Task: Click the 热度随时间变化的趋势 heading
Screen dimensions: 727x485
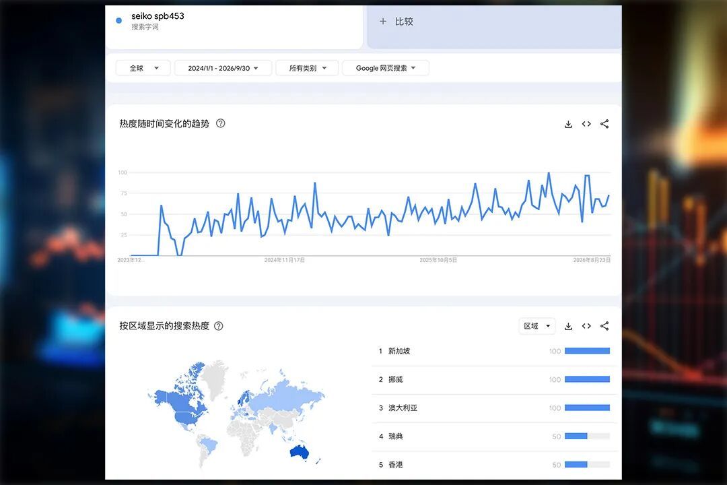Action: pyautogui.click(x=164, y=123)
